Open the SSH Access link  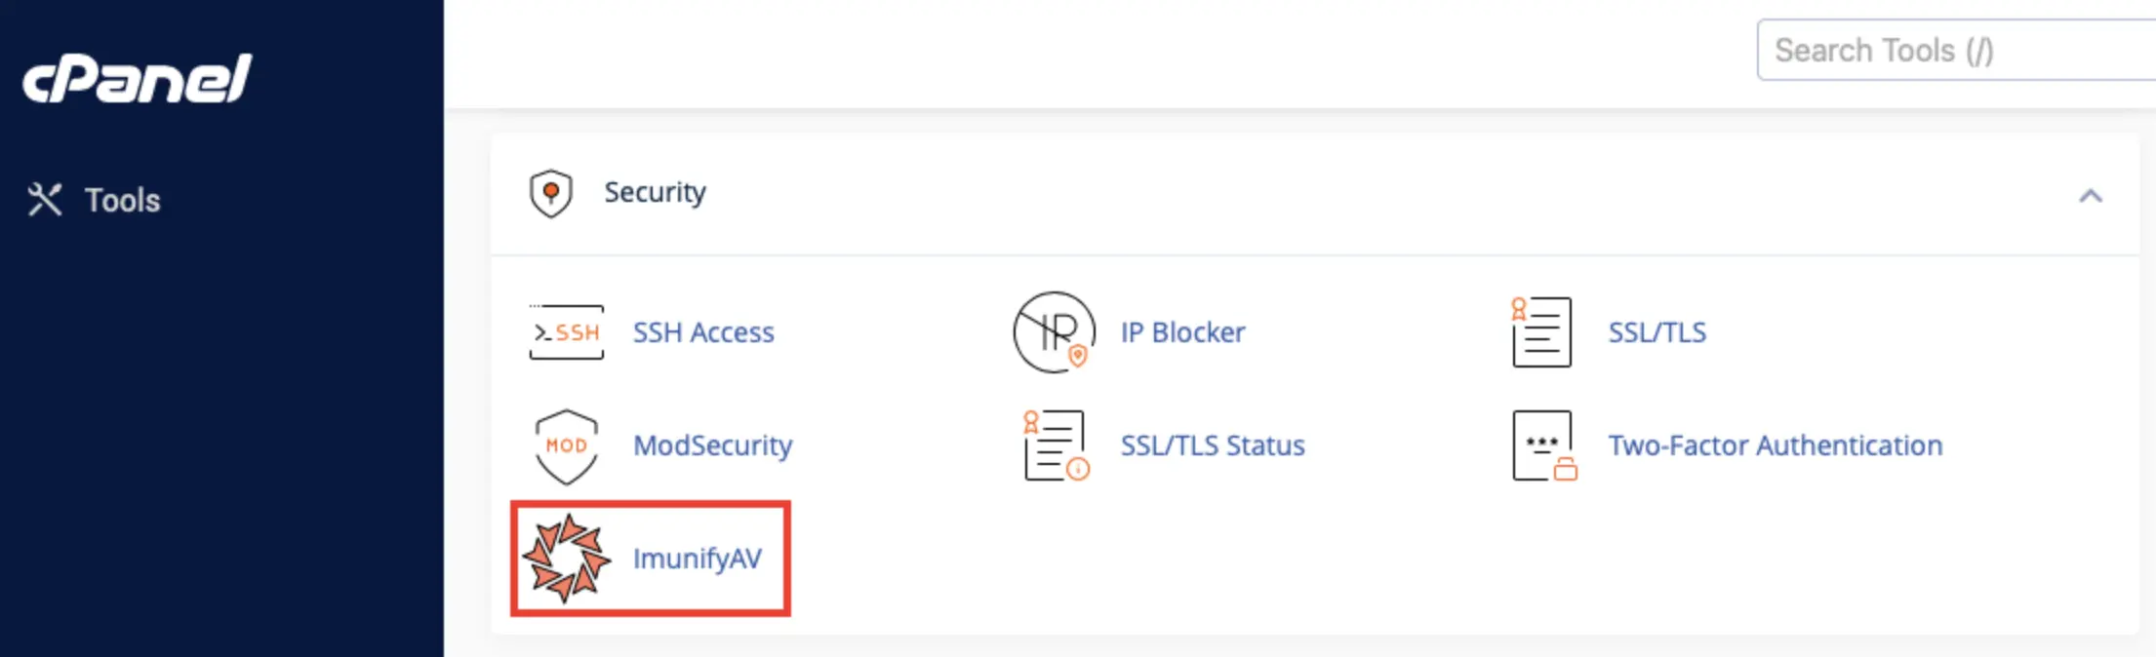click(703, 332)
